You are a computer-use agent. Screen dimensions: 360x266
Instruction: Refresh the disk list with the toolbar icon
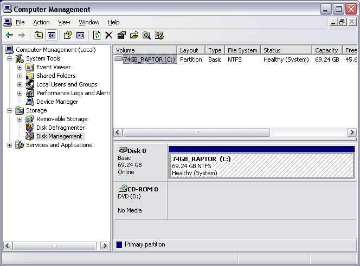(97, 36)
